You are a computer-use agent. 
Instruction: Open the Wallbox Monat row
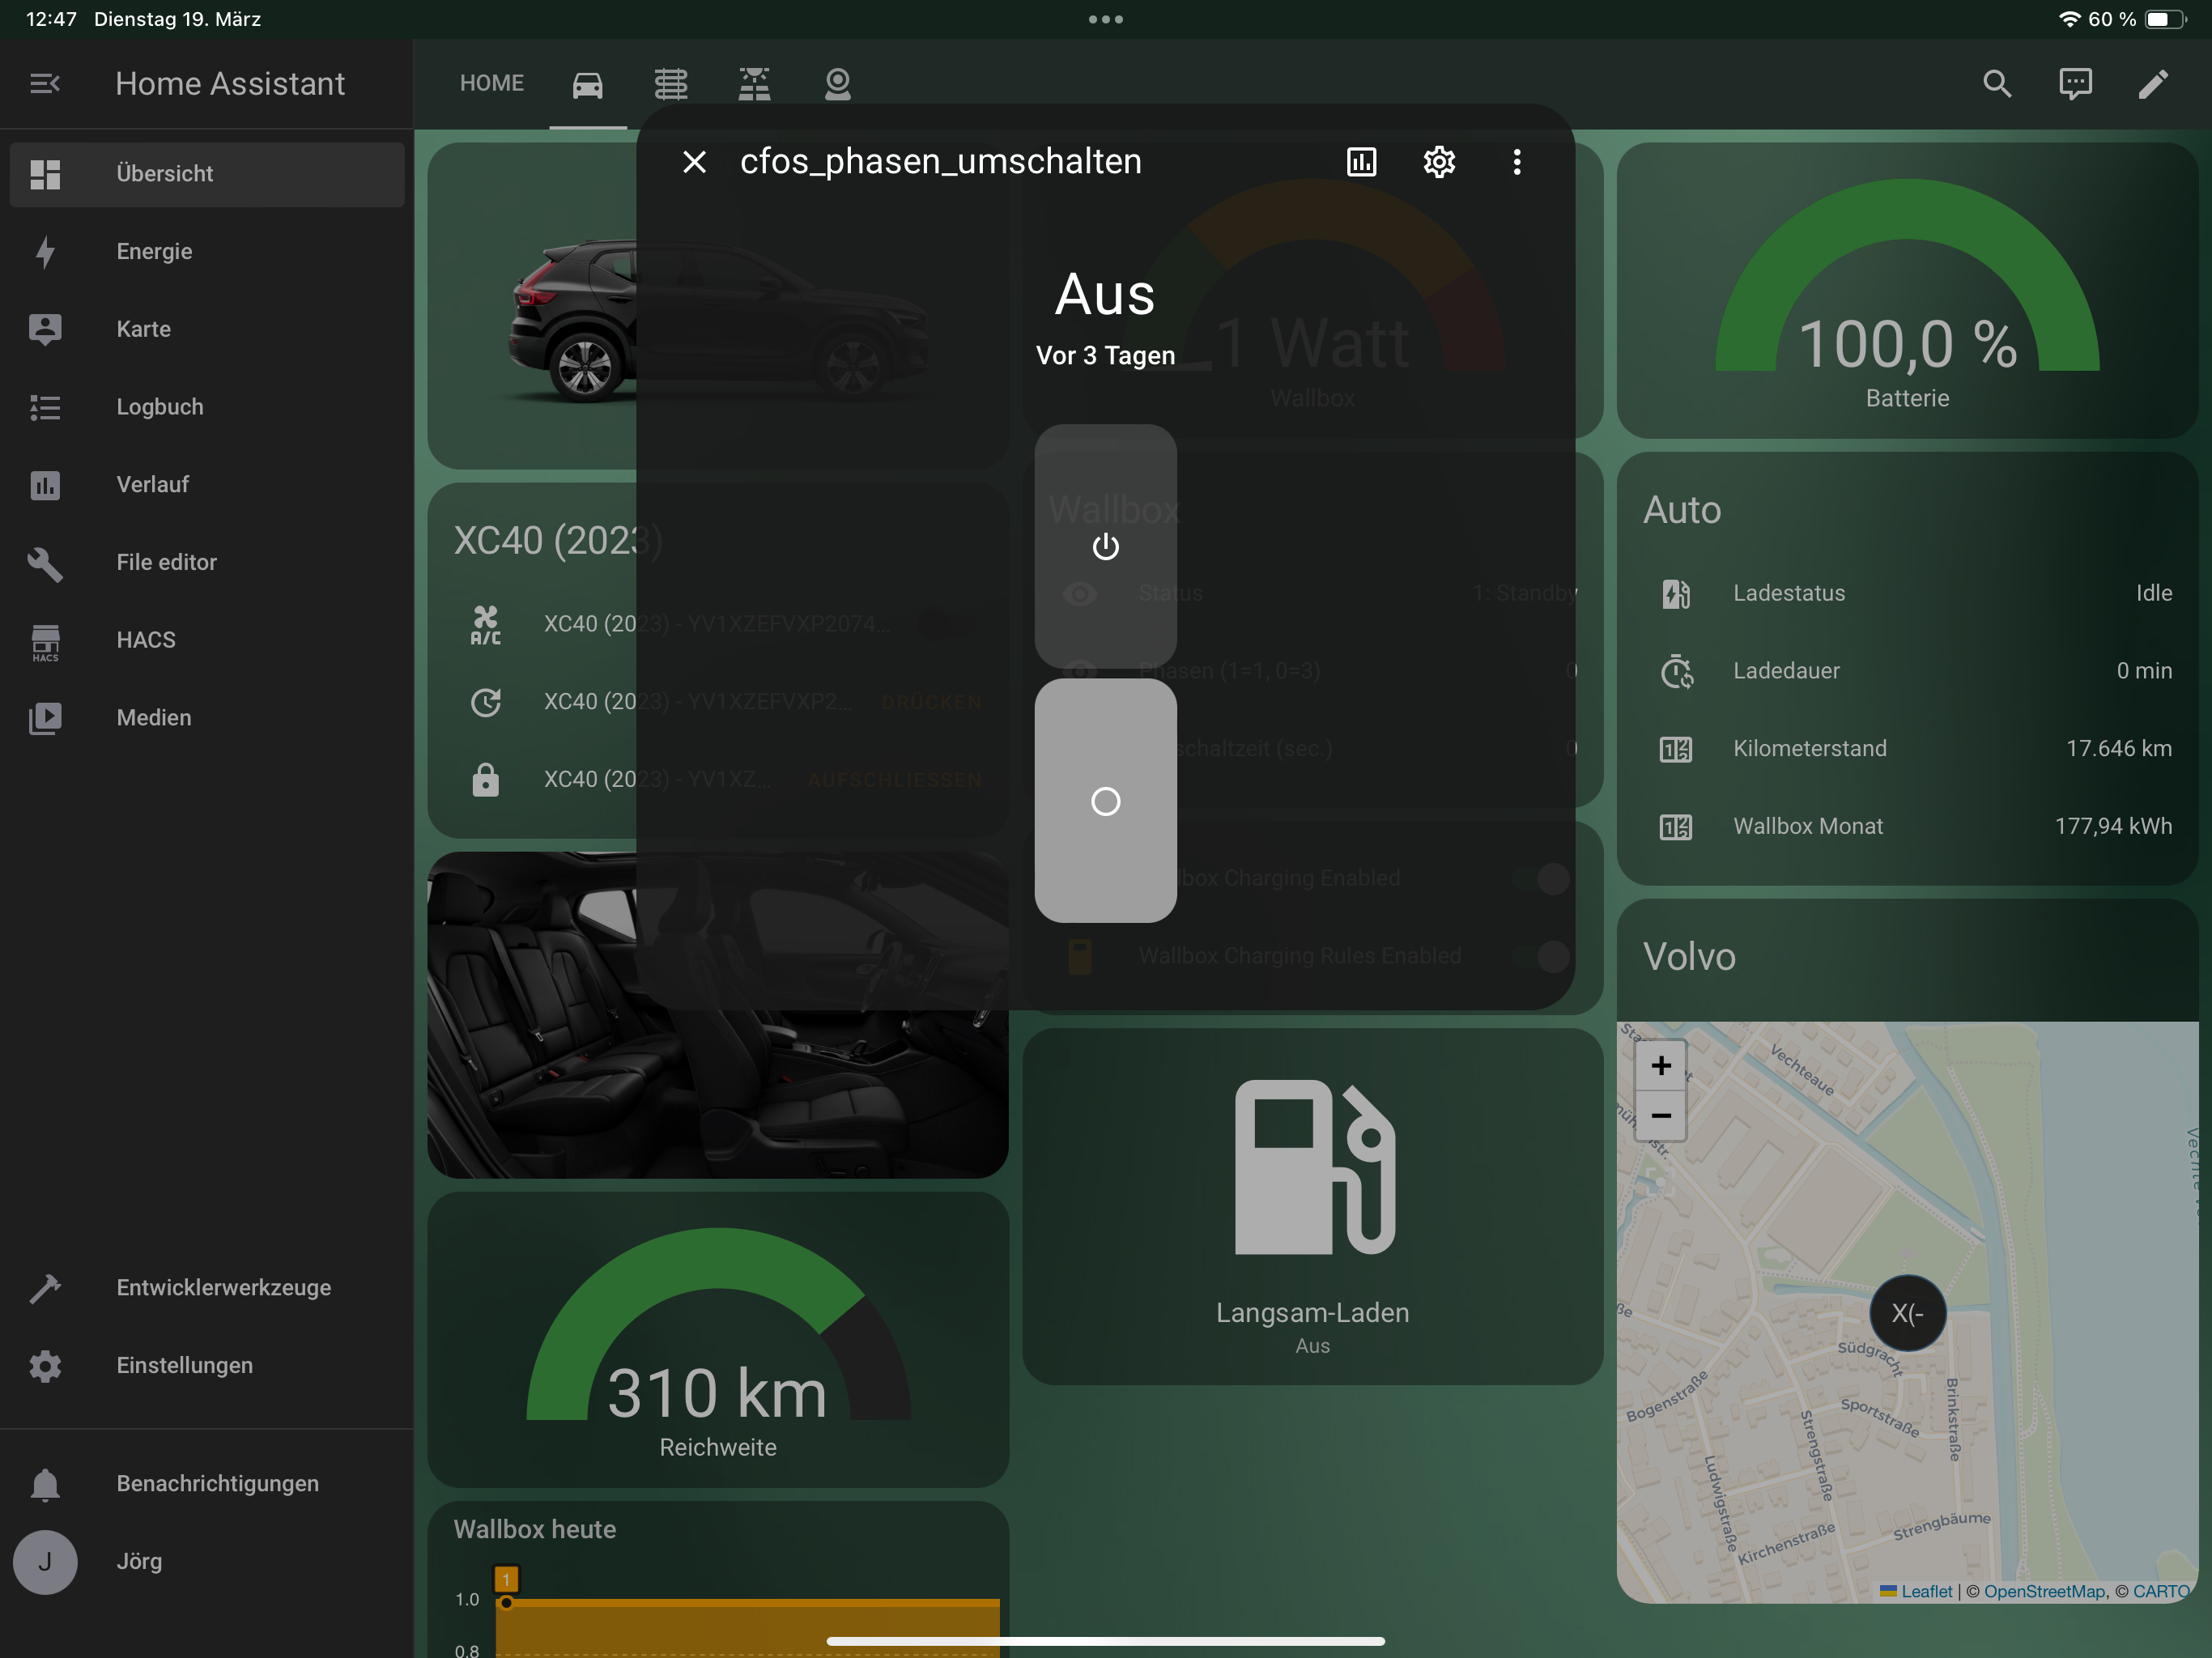[x=1907, y=827]
